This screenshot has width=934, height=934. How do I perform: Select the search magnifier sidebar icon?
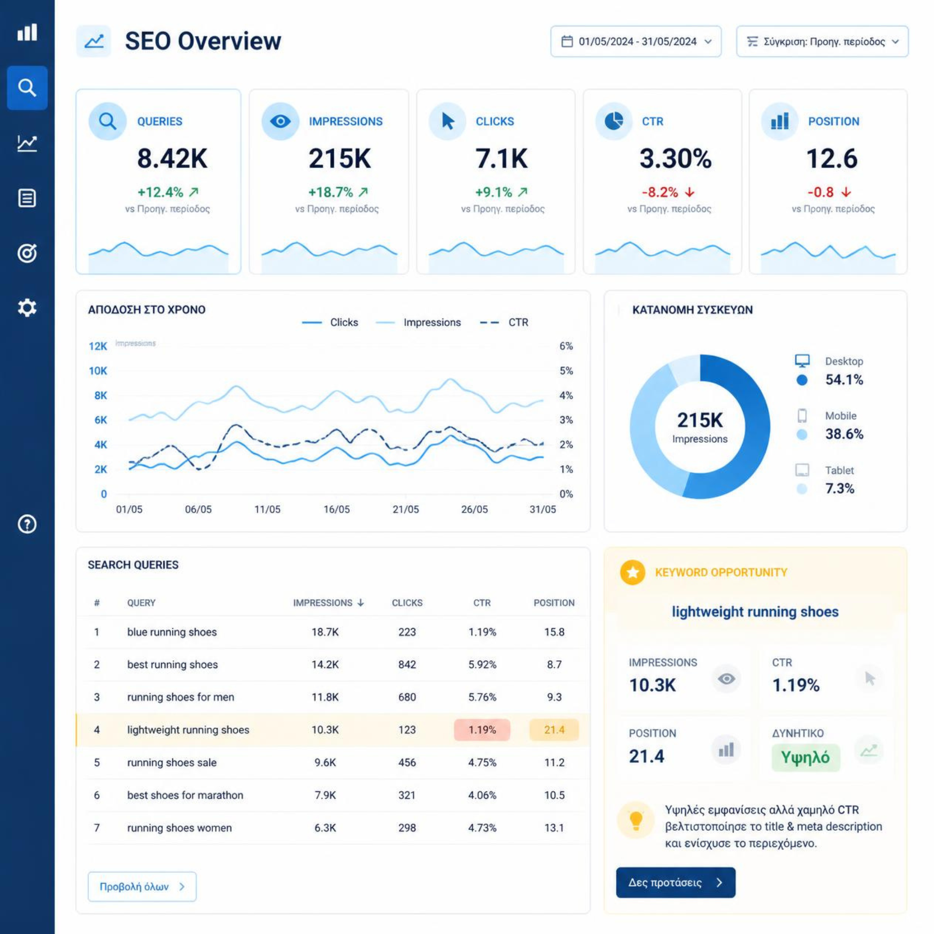[x=27, y=87]
